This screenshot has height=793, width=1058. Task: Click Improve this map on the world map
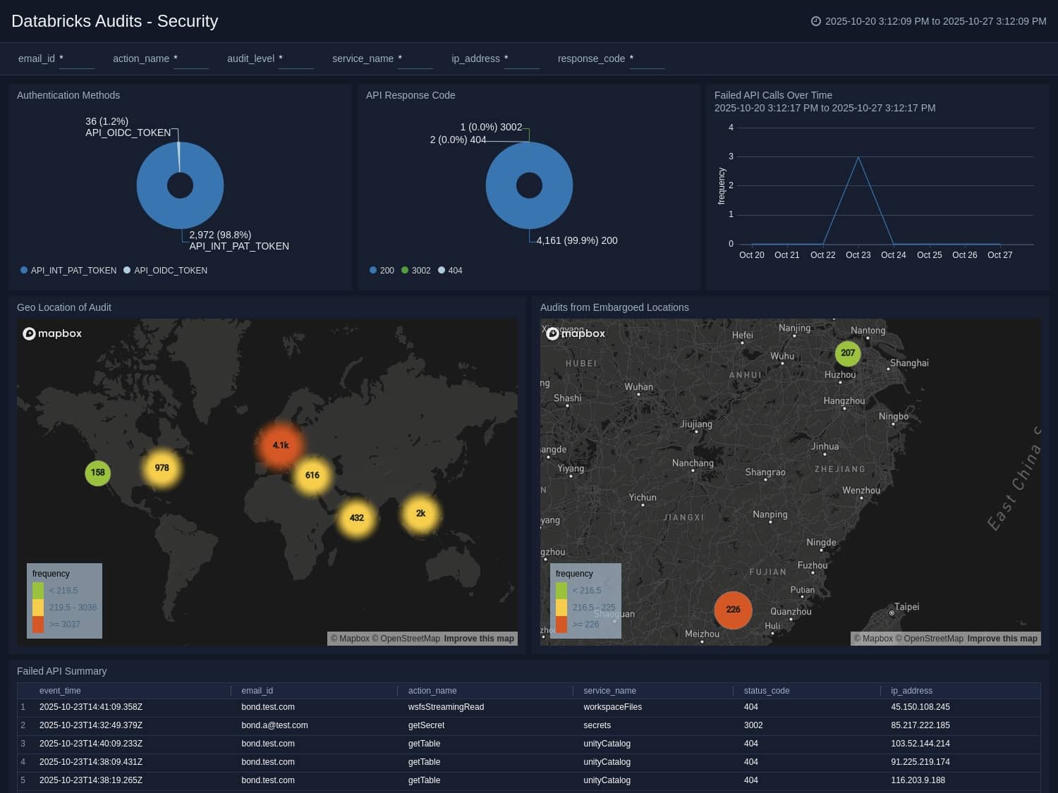coord(479,638)
